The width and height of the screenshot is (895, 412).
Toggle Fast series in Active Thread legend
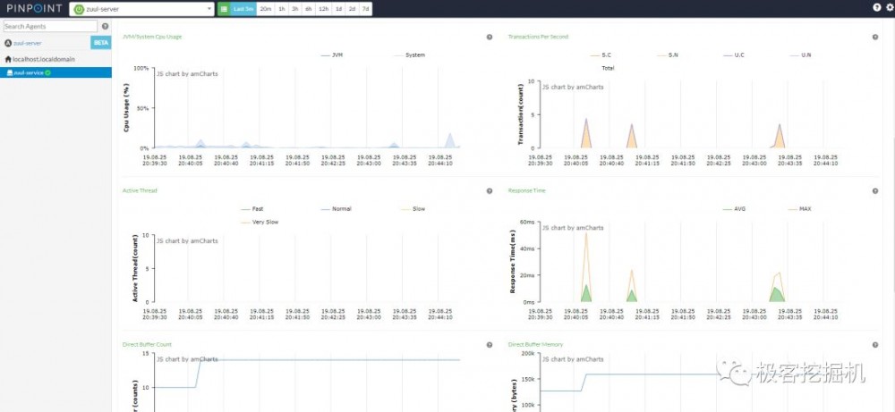click(252, 209)
